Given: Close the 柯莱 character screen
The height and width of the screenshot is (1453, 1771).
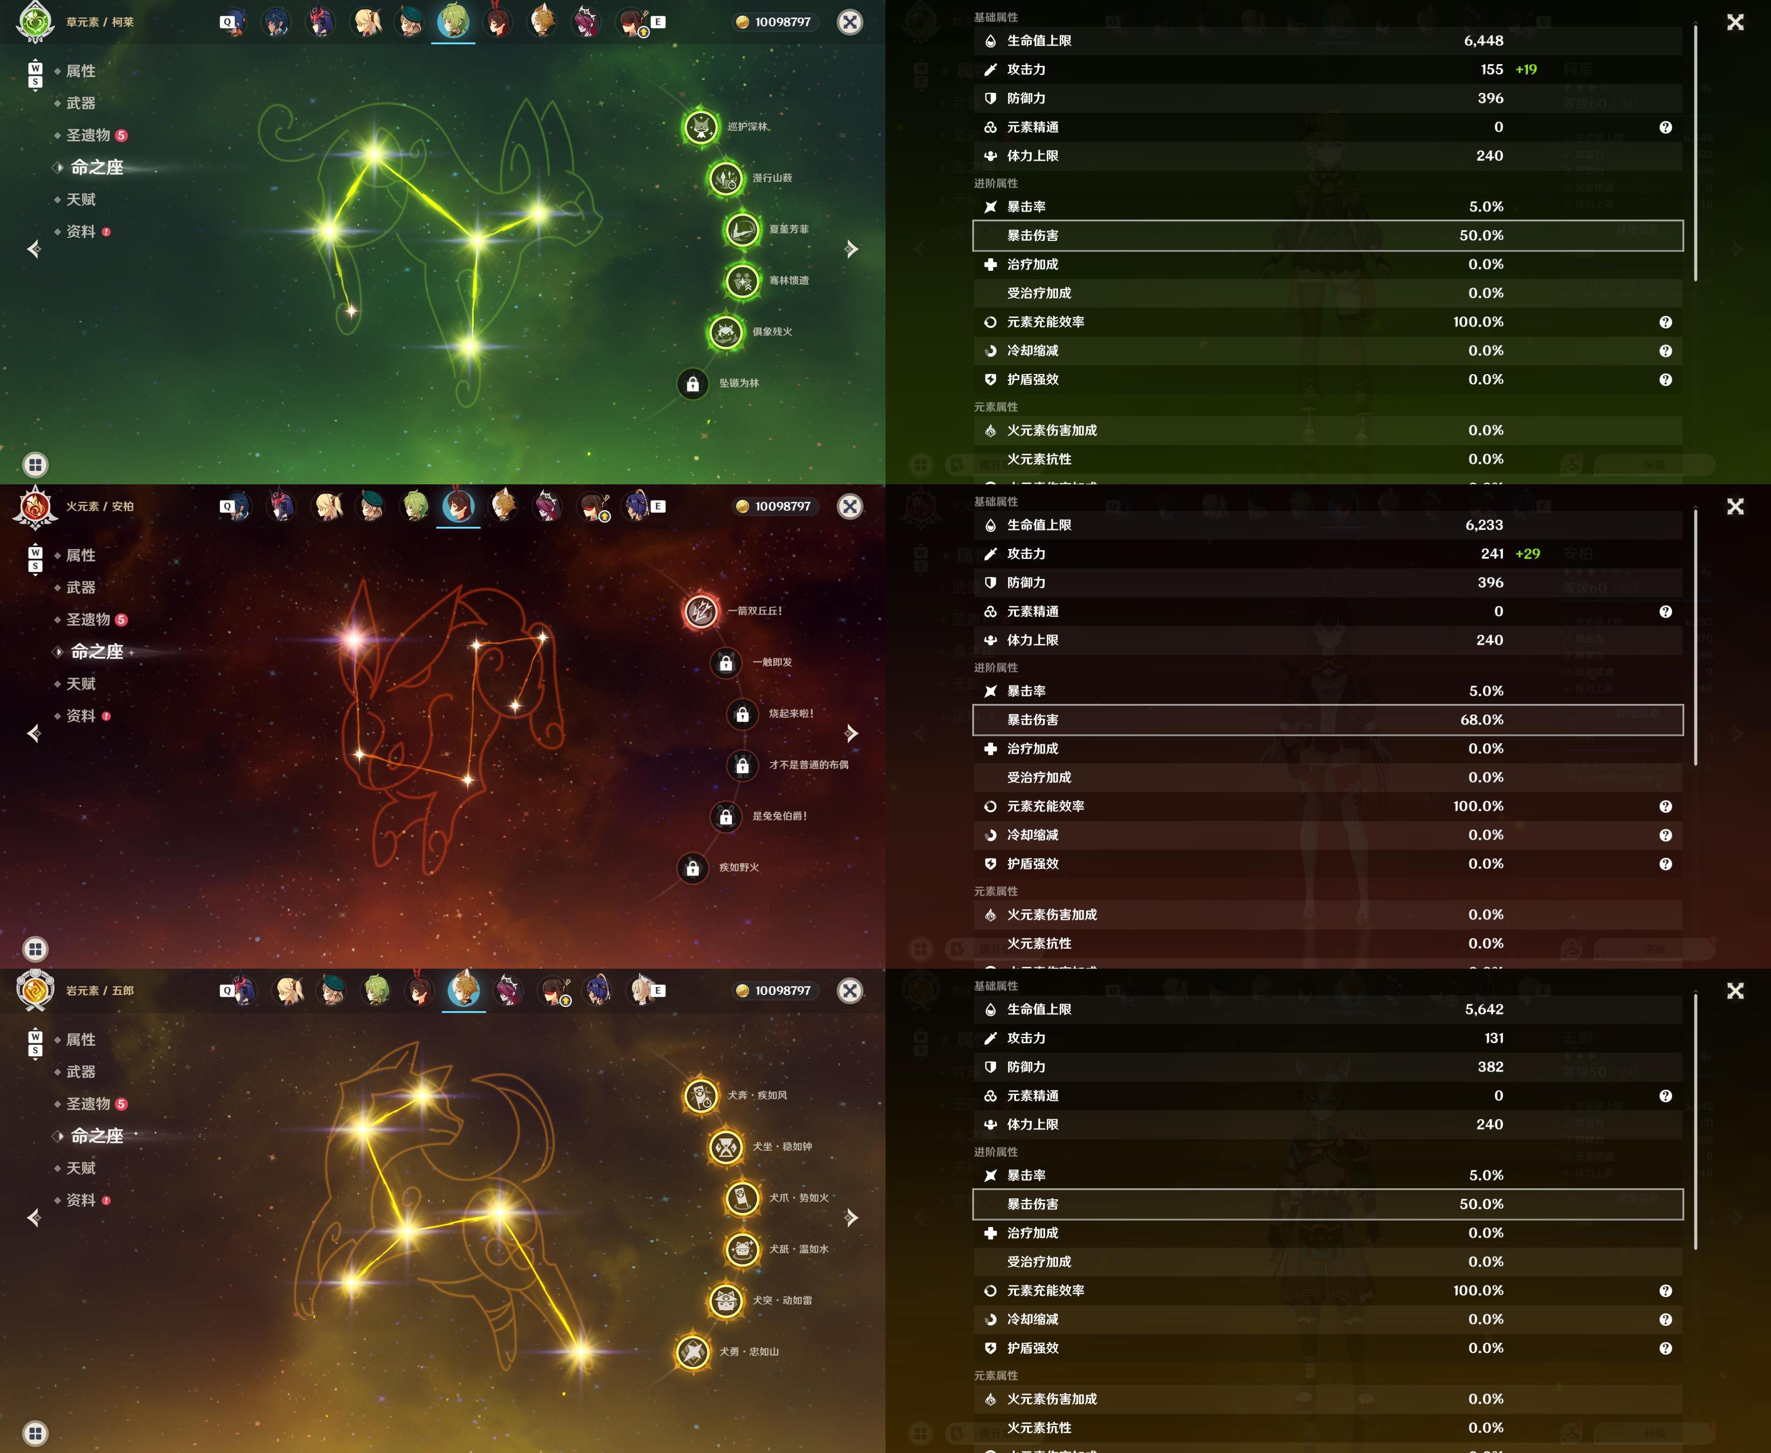Looking at the screenshot, I should click(x=850, y=22).
